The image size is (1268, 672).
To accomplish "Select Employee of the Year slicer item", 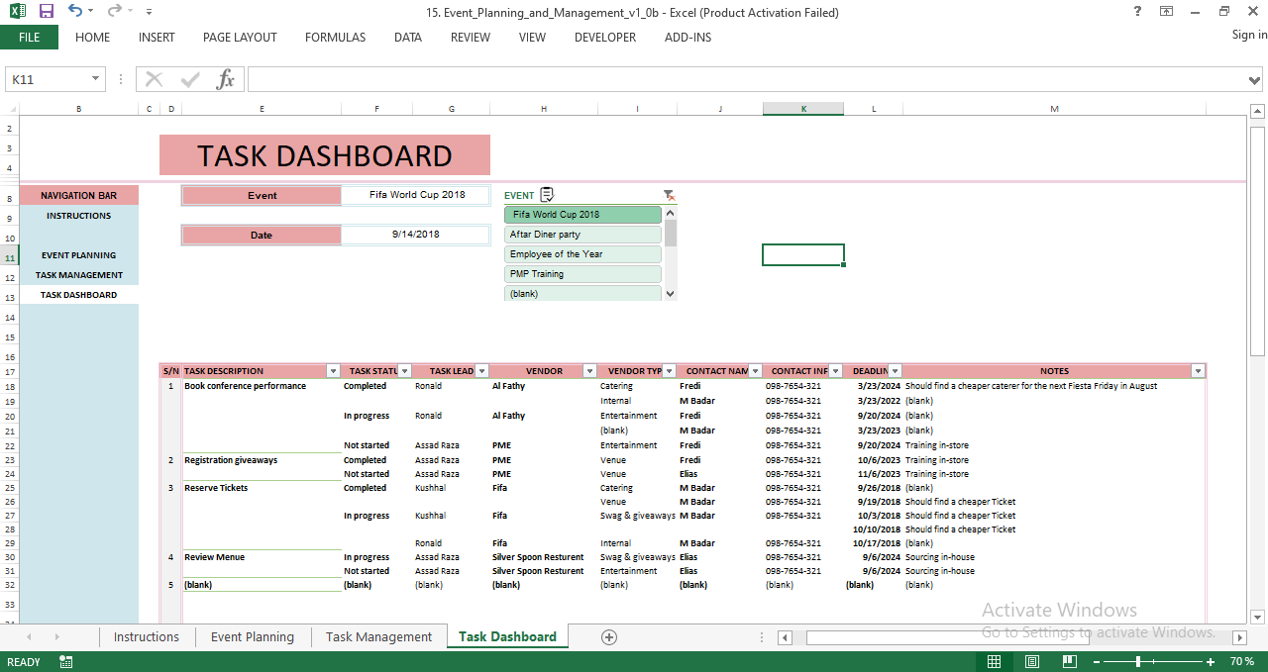I will pos(582,254).
